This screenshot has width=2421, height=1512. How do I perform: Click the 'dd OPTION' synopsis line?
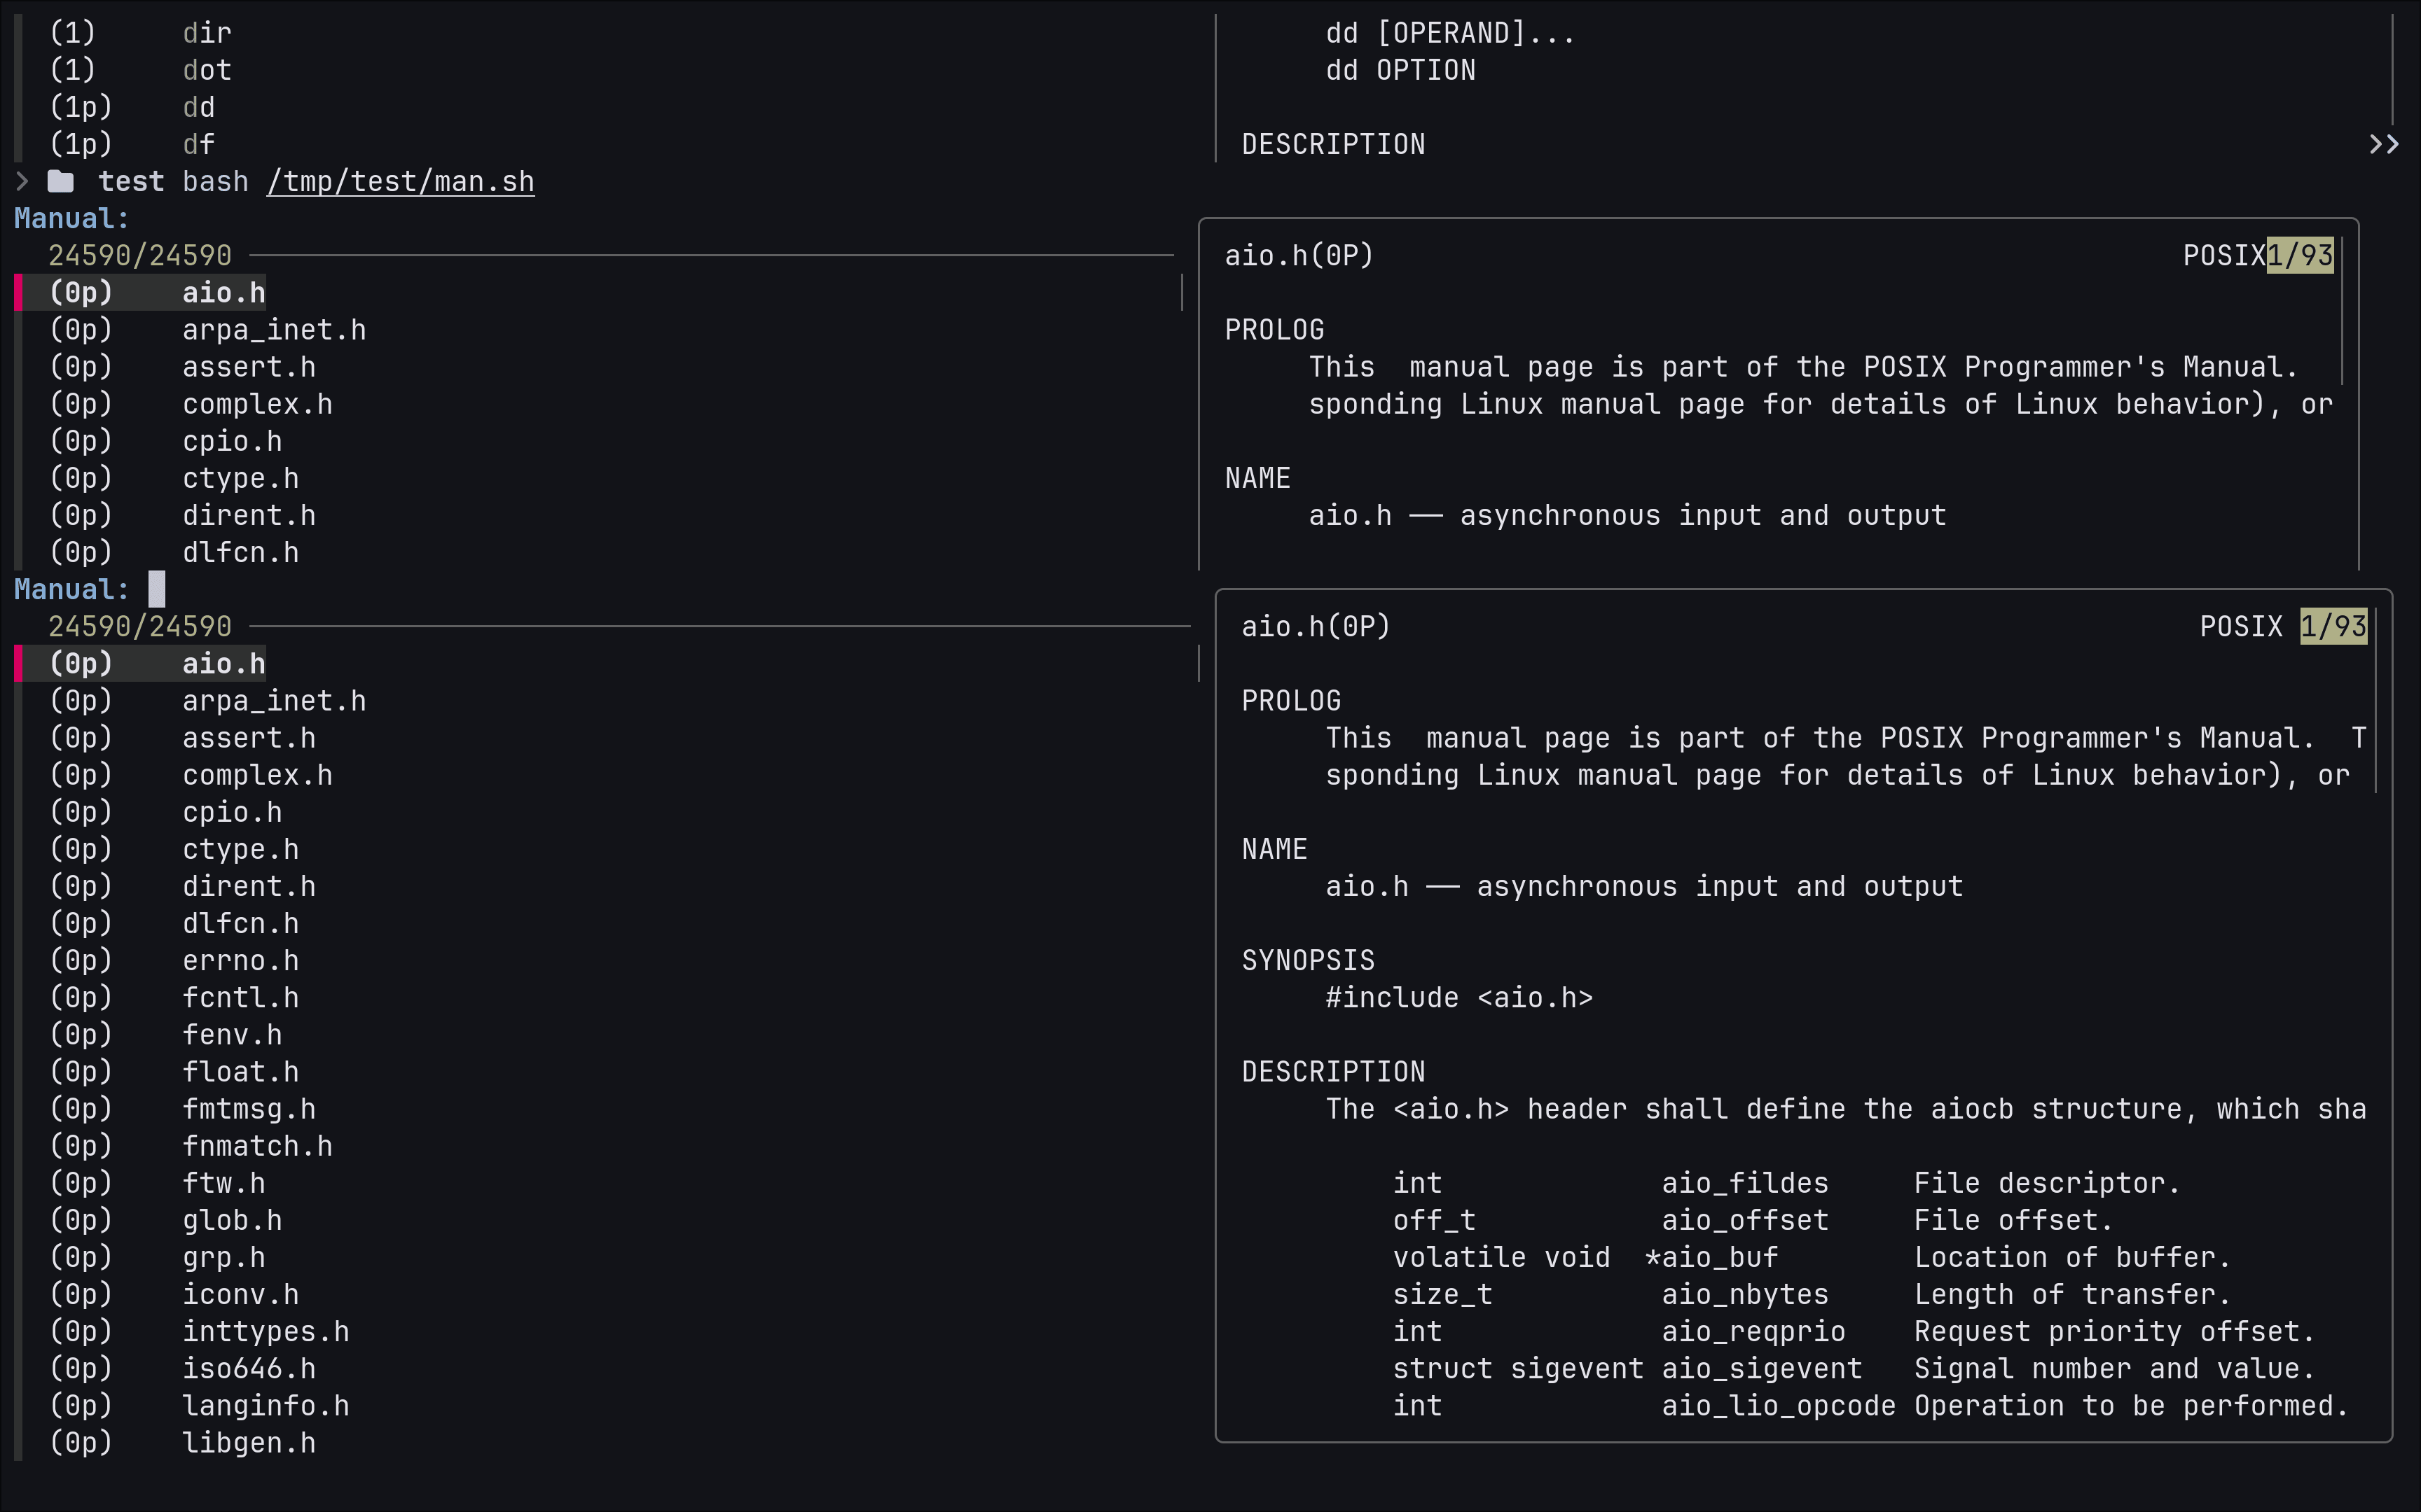coord(1400,70)
